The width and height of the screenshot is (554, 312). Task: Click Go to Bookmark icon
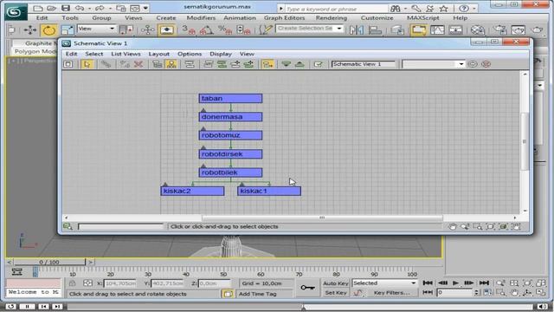coord(473,64)
